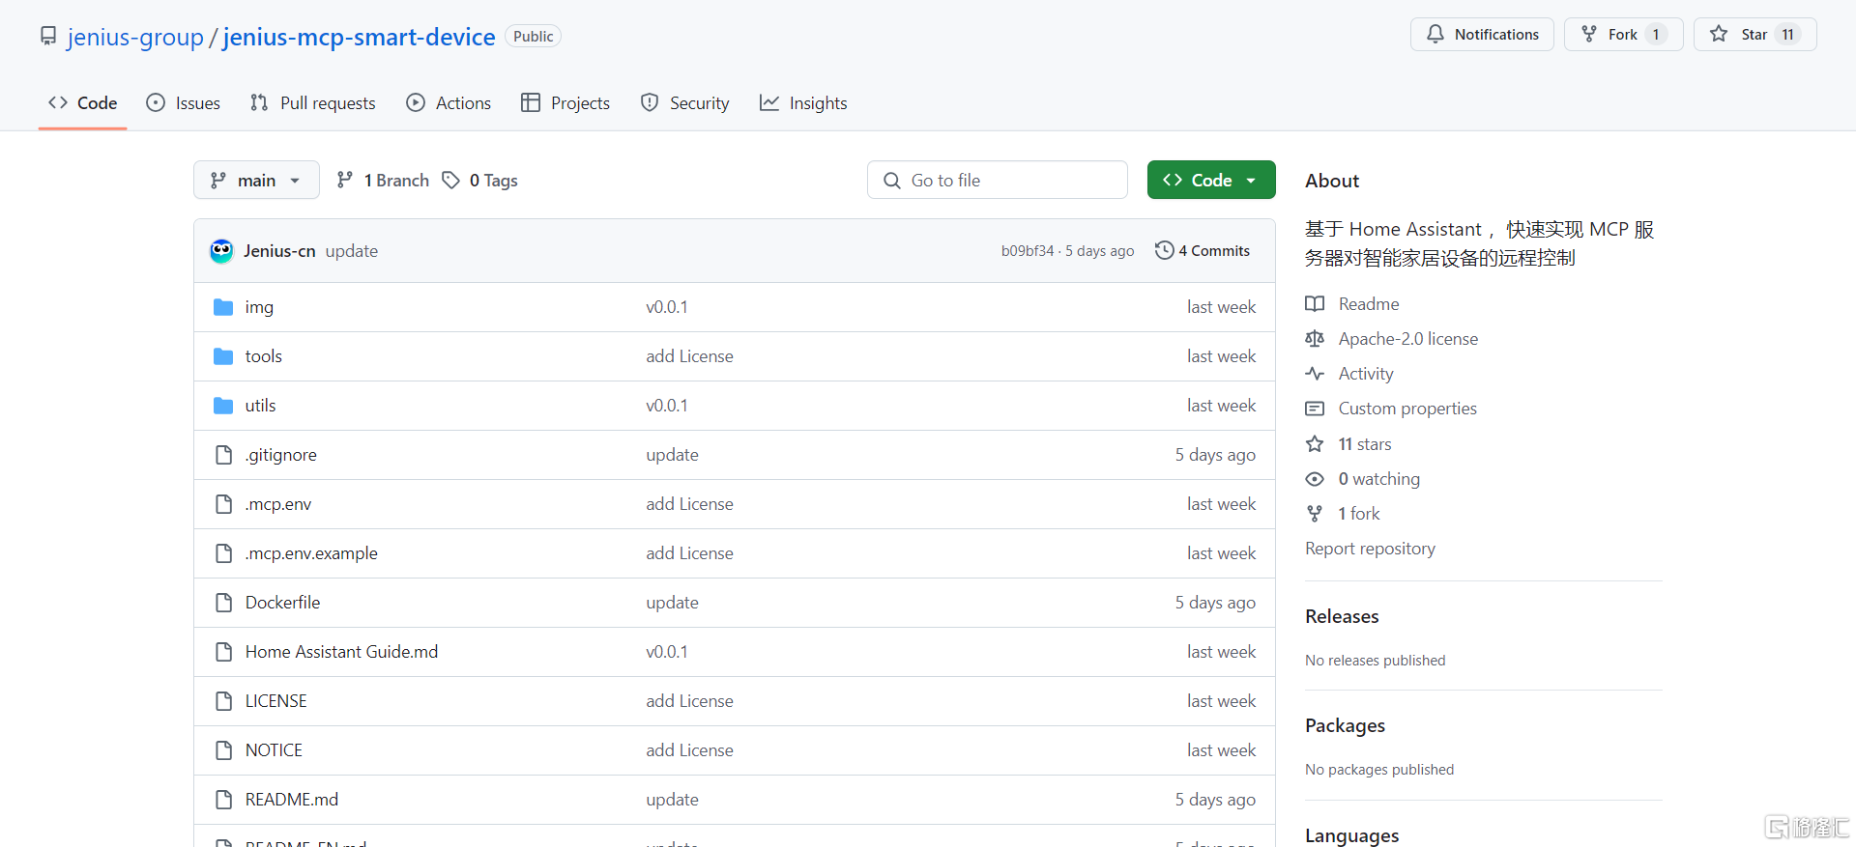
Task: Click the fork icon next to 1 fork
Action: coord(1315,514)
